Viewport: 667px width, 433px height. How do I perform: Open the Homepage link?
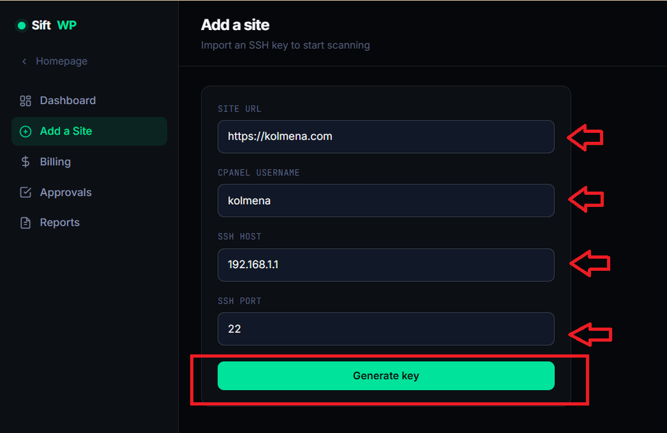[x=61, y=61]
